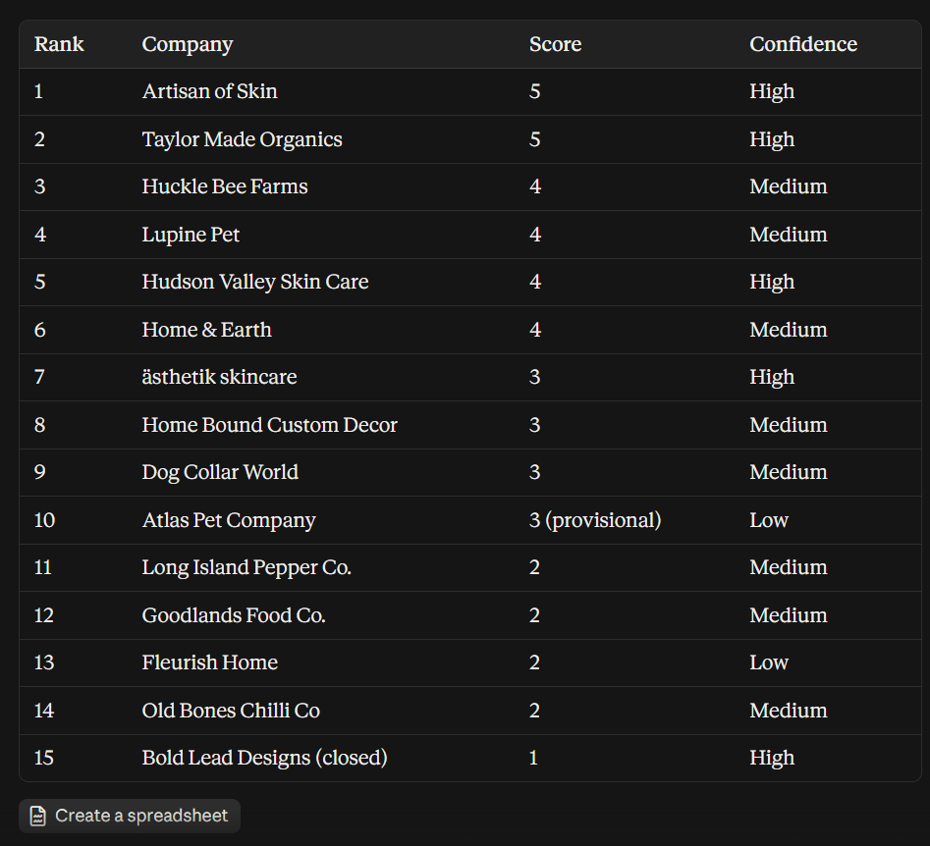930x846 pixels.
Task: Select the Home & Earth cell
Action: (x=206, y=330)
